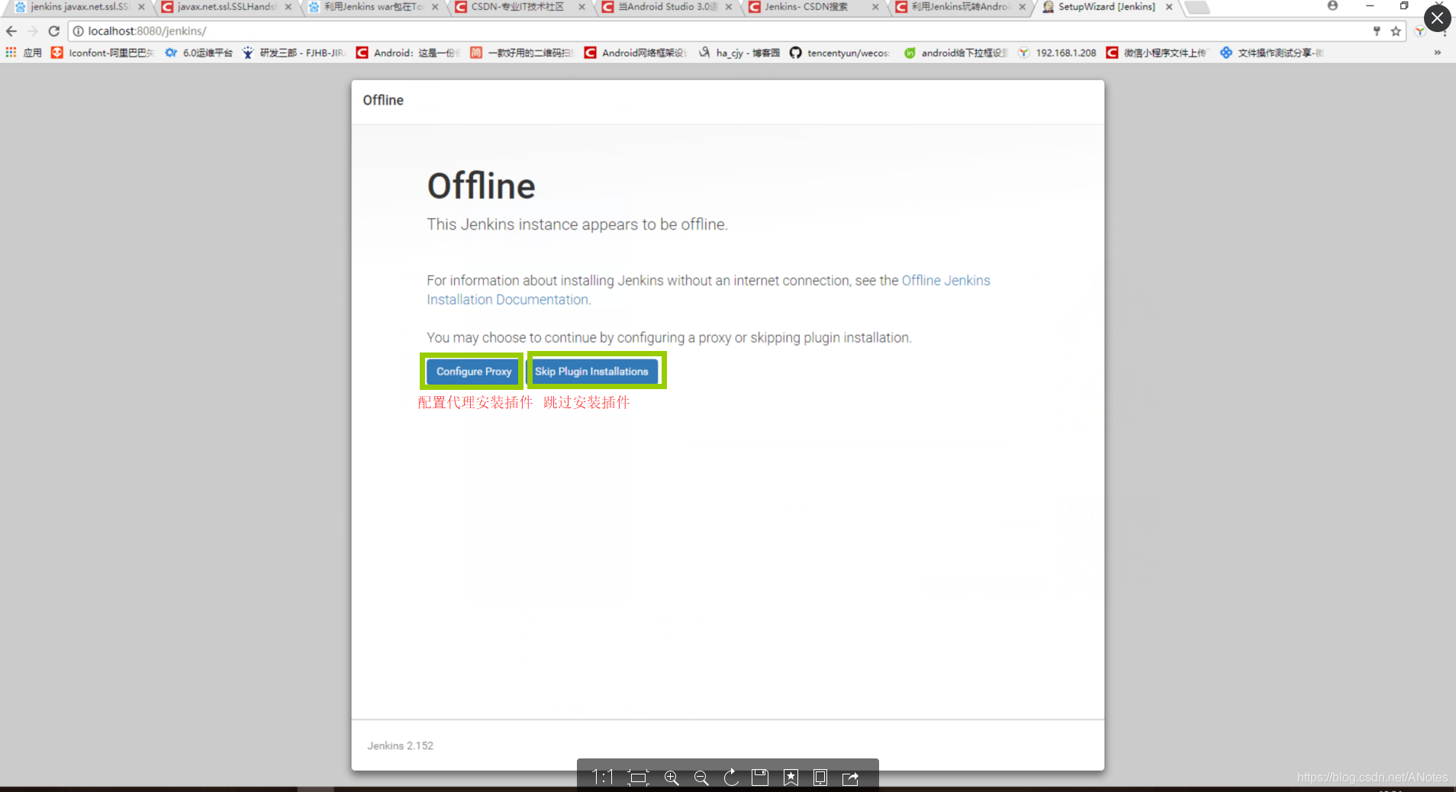
Task: Select the SetupWizard [Jenkins] tab
Action: pyautogui.click(x=1106, y=7)
